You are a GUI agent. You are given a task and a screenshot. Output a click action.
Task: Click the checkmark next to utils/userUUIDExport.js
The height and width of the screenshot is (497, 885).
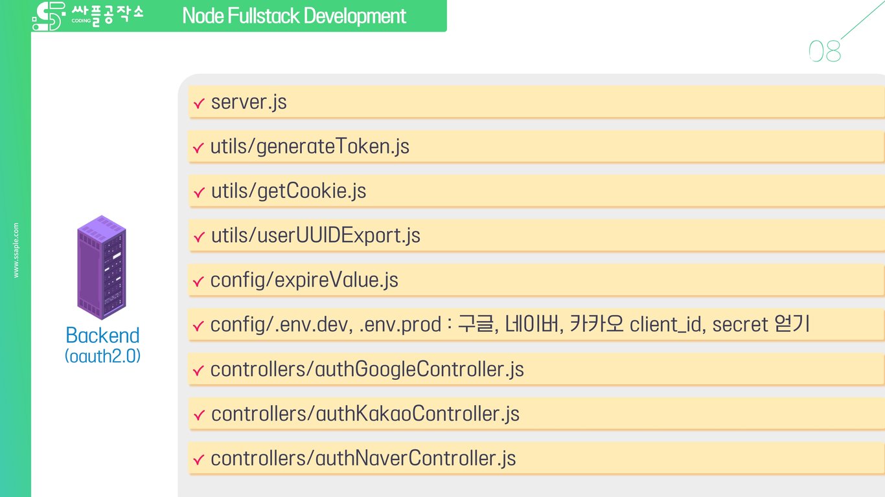click(199, 237)
